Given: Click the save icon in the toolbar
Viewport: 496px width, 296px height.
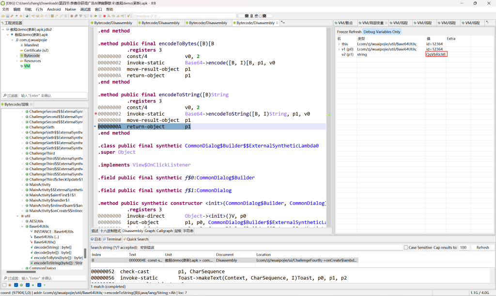Looking at the screenshot, I should coord(9,16).
